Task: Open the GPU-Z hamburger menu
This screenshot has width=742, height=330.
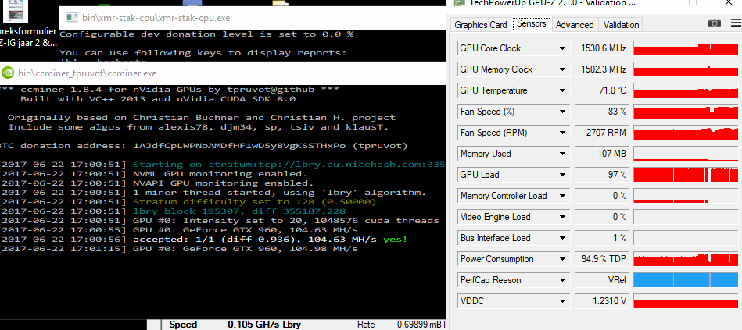Action: (736, 23)
